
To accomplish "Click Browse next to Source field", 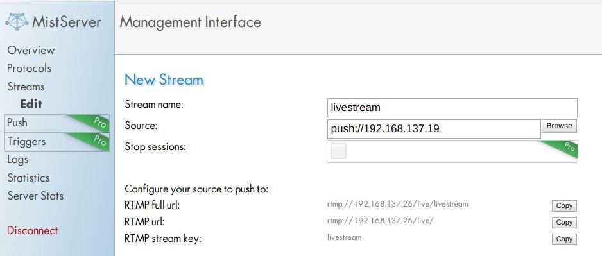I will (x=559, y=126).
